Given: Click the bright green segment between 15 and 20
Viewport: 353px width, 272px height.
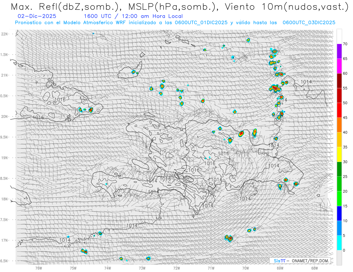Looking at the screenshot, I should point(339,199).
